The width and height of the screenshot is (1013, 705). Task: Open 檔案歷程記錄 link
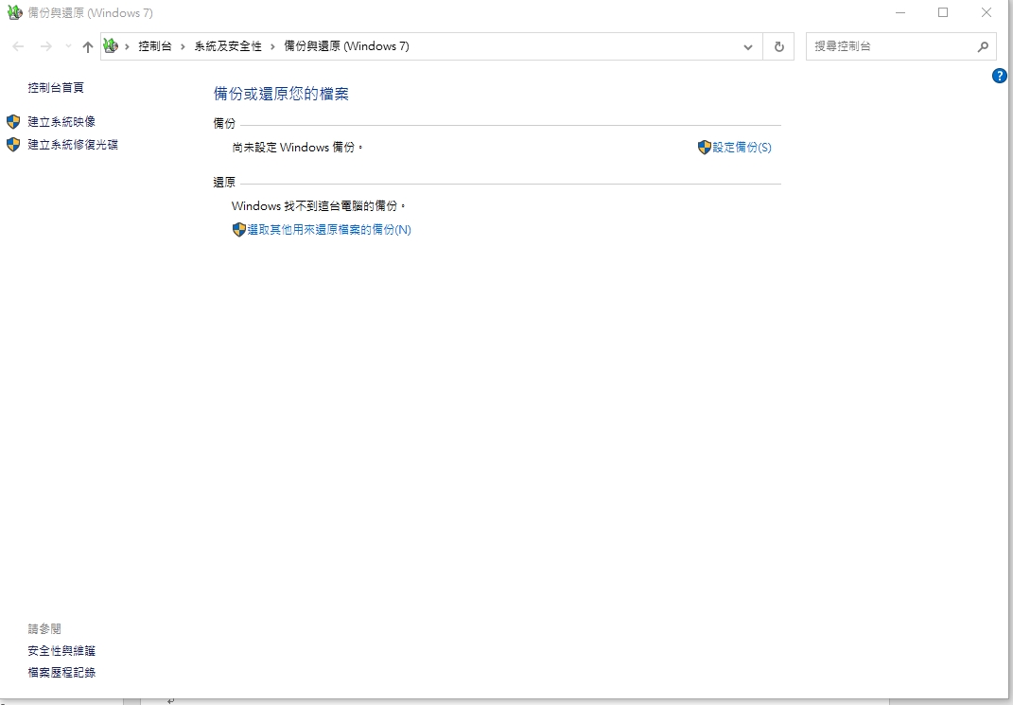click(61, 673)
